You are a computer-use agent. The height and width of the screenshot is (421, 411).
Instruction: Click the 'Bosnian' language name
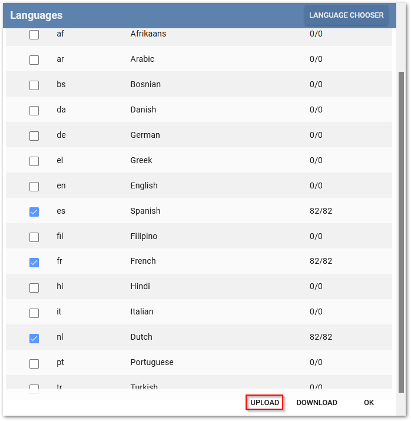145,84
